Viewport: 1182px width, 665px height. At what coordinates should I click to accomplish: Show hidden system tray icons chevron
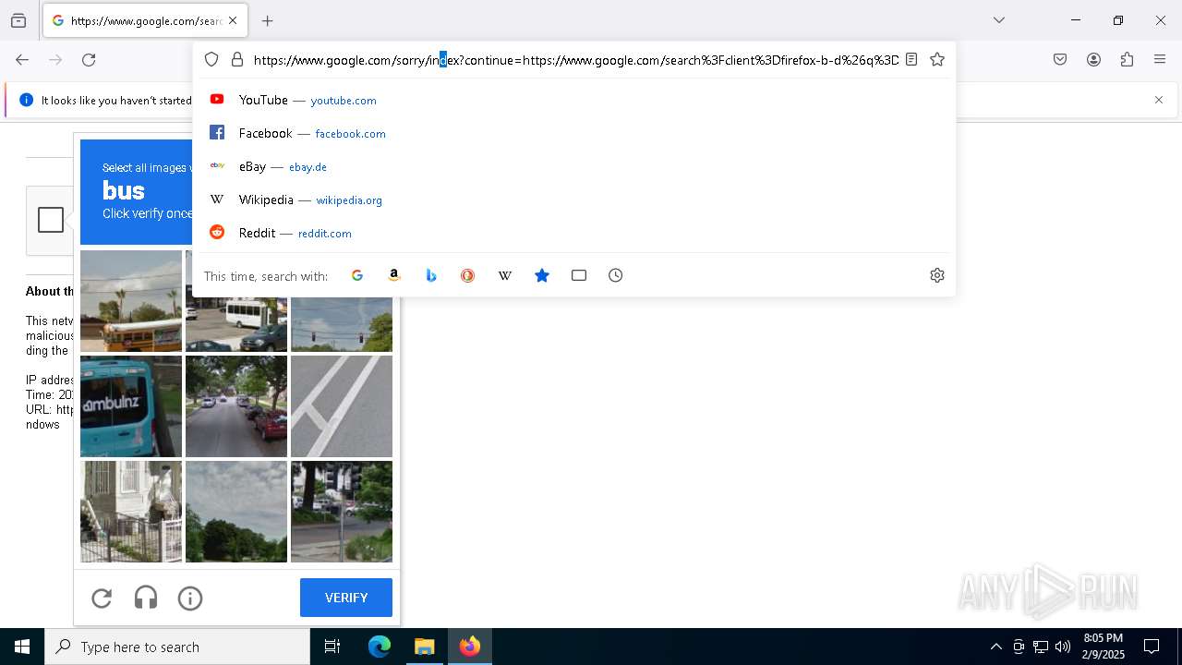point(995,647)
